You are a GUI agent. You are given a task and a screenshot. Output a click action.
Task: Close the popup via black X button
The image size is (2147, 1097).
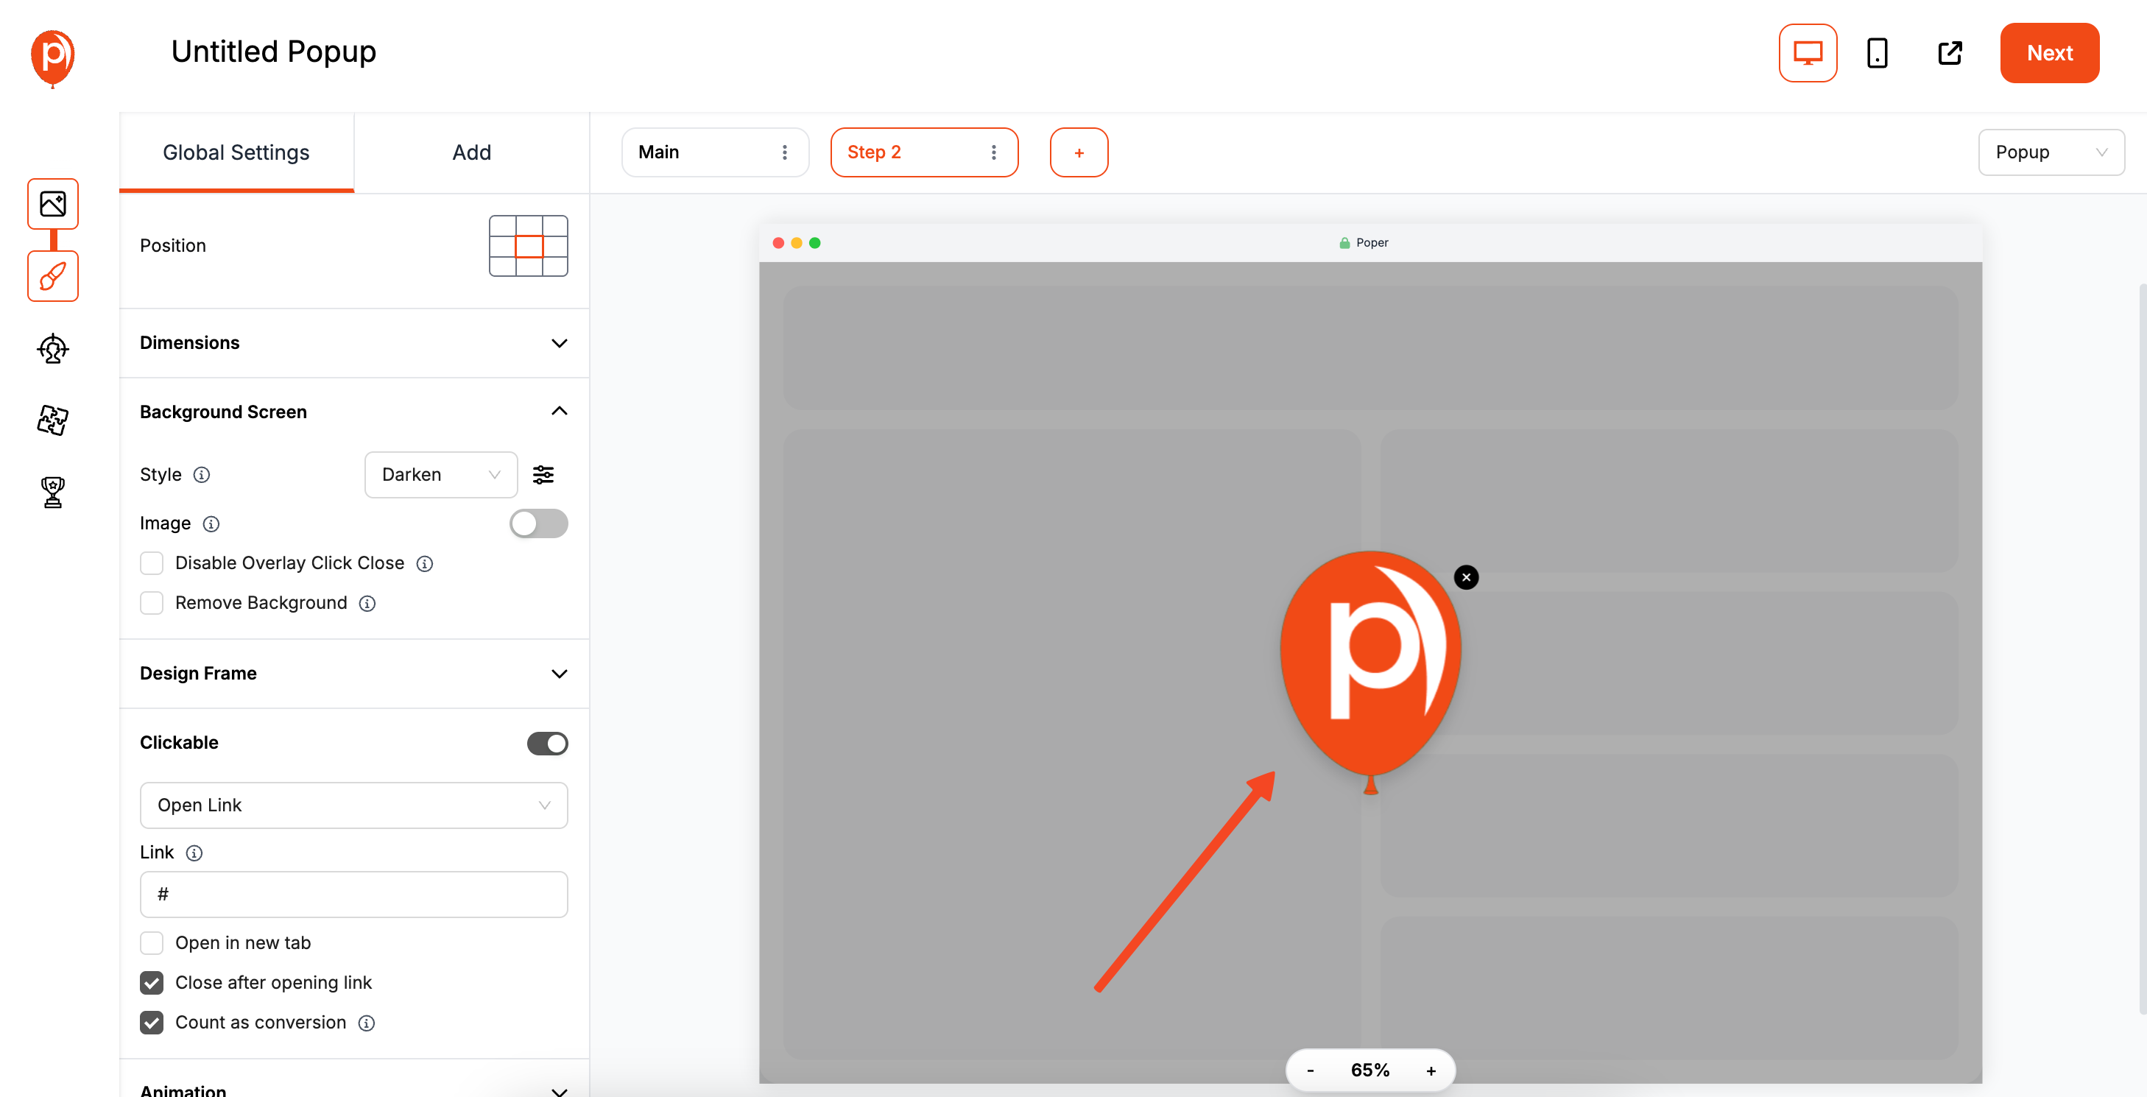click(1466, 576)
